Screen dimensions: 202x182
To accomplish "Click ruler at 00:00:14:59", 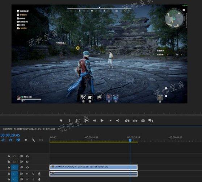I will click(x=92, y=137).
